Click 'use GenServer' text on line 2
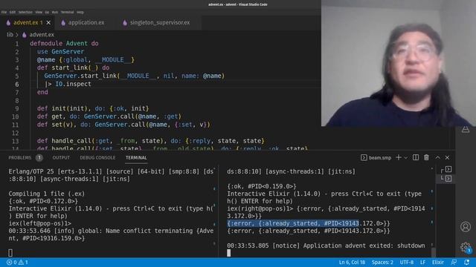The height and width of the screenshot is (267, 476). 60,51
